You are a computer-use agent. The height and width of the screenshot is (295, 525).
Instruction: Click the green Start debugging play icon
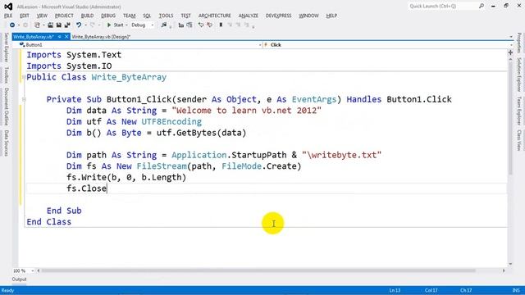tap(109, 25)
